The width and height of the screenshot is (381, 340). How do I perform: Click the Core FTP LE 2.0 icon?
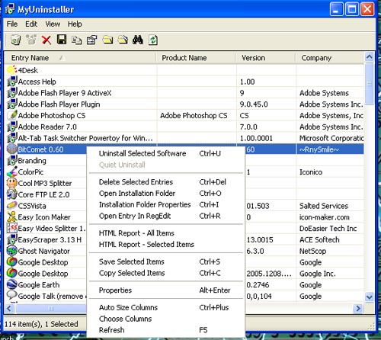tap(11, 194)
